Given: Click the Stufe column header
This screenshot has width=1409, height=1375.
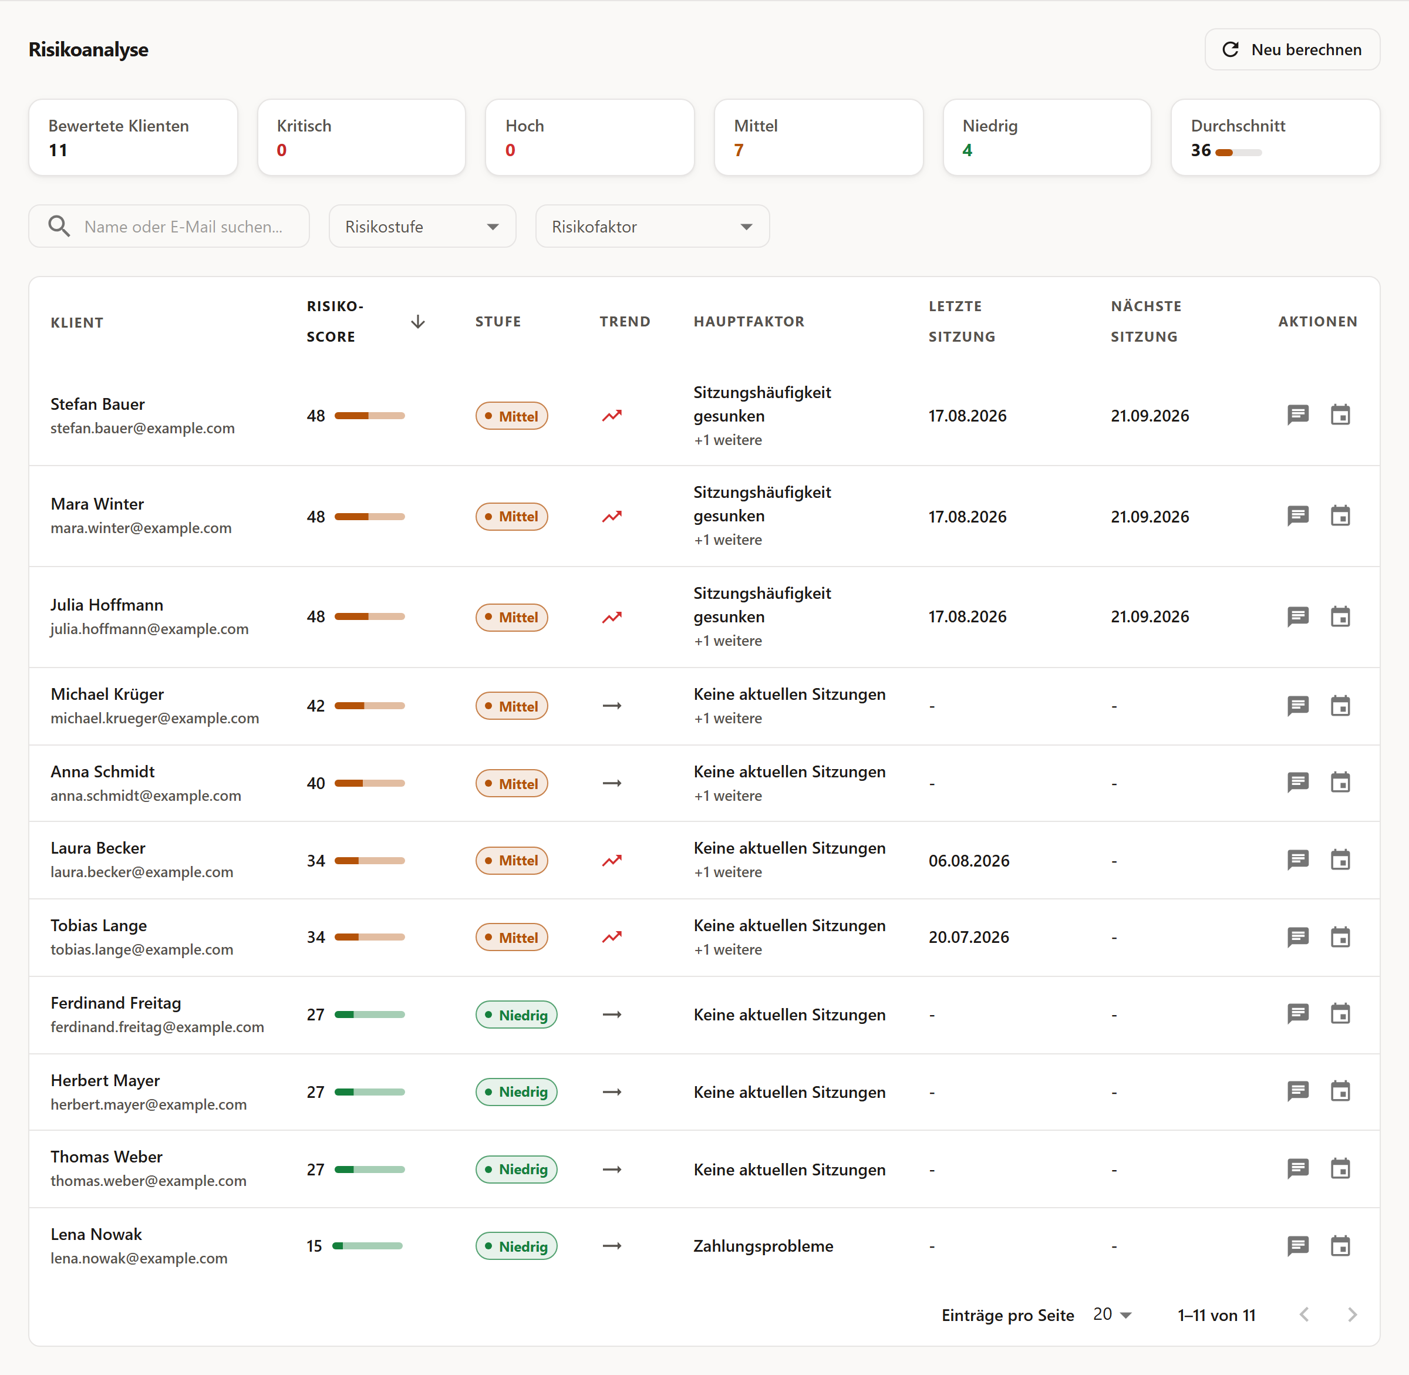Looking at the screenshot, I should (498, 321).
